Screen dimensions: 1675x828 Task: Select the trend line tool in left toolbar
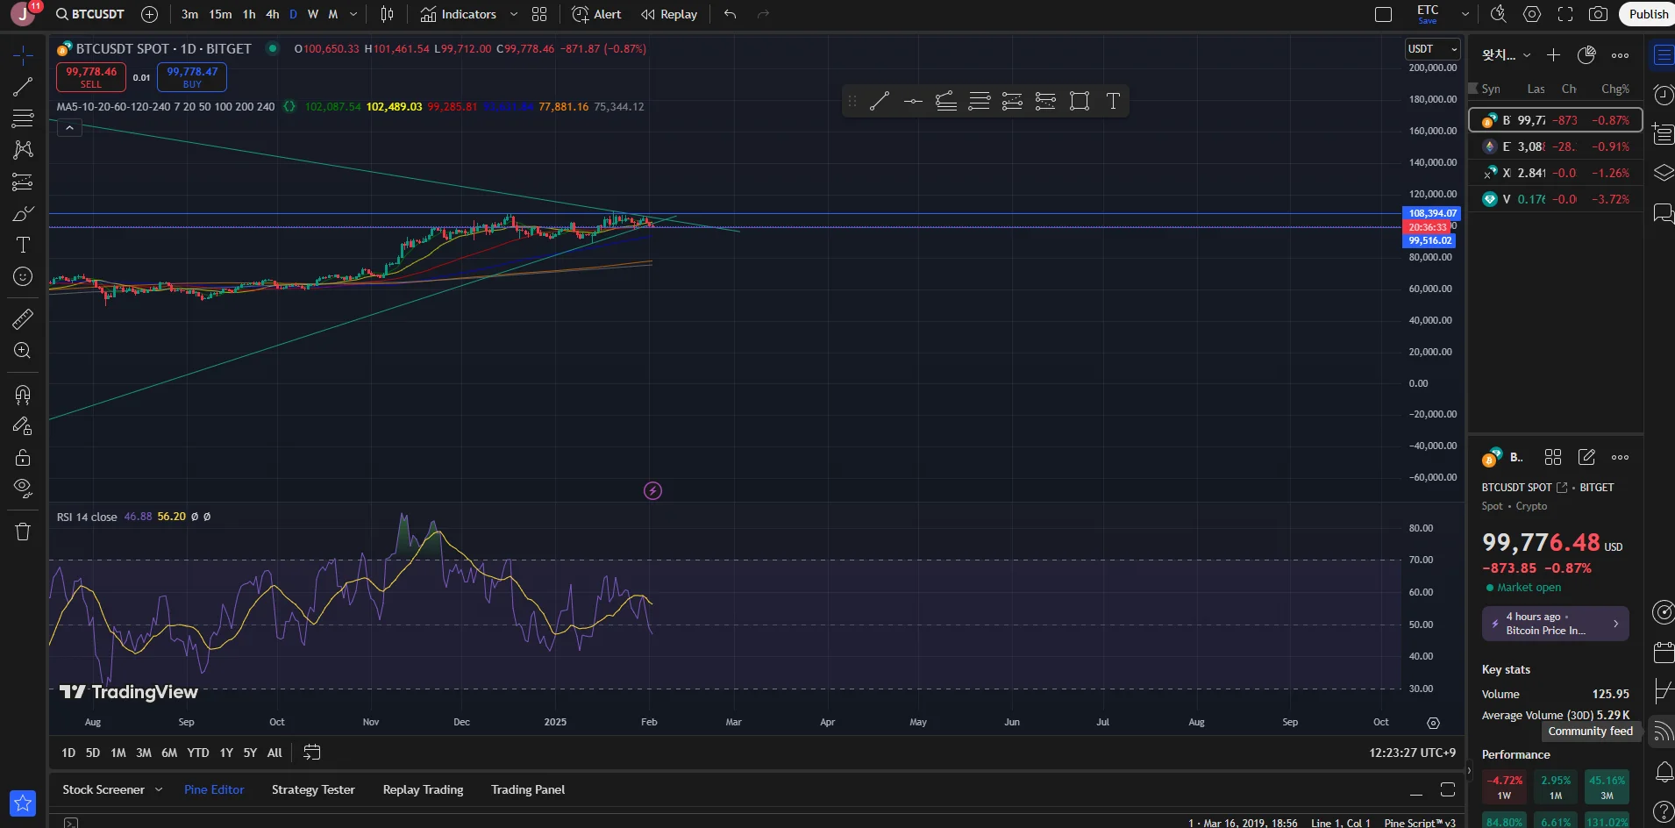coord(23,87)
